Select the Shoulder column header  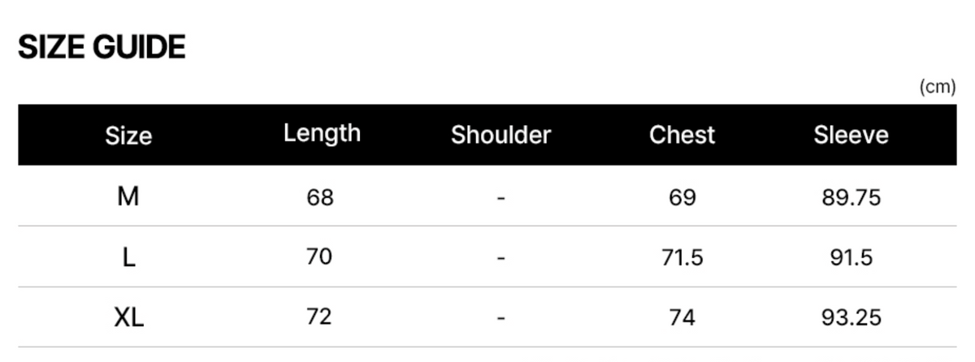coord(500,135)
